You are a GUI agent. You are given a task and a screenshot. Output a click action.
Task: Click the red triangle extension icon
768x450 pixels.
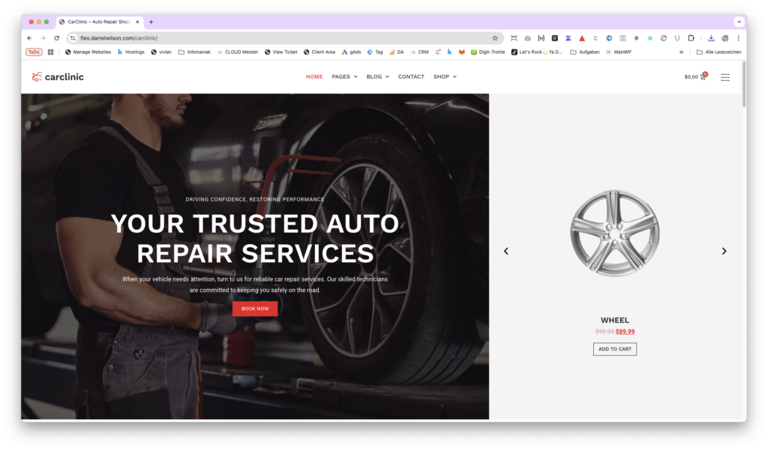(582, 38)
